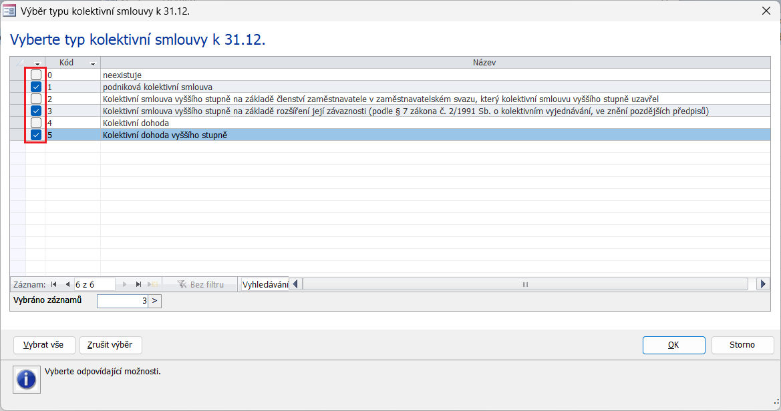Click the current record number box '6 z 6'
The height and width of the screenshot is (411, 781).
tap(94, 285)
